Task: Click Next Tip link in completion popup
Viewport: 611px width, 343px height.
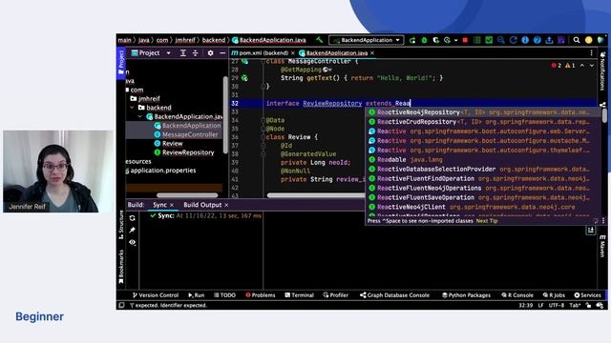Action: click(x=487, y=221)
